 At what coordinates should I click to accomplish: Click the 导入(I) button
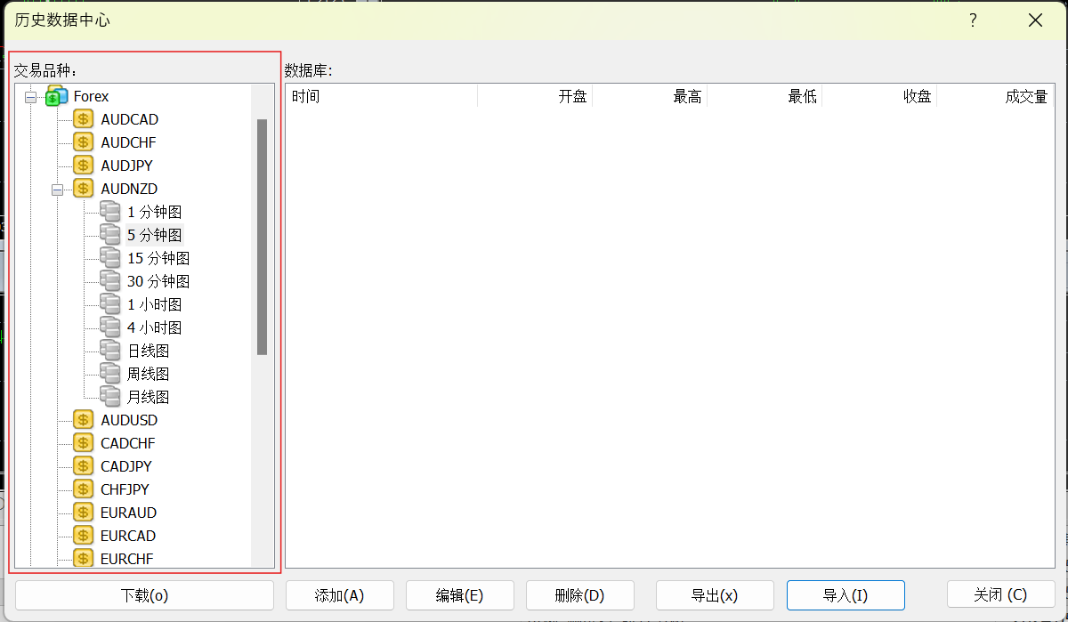845,594
